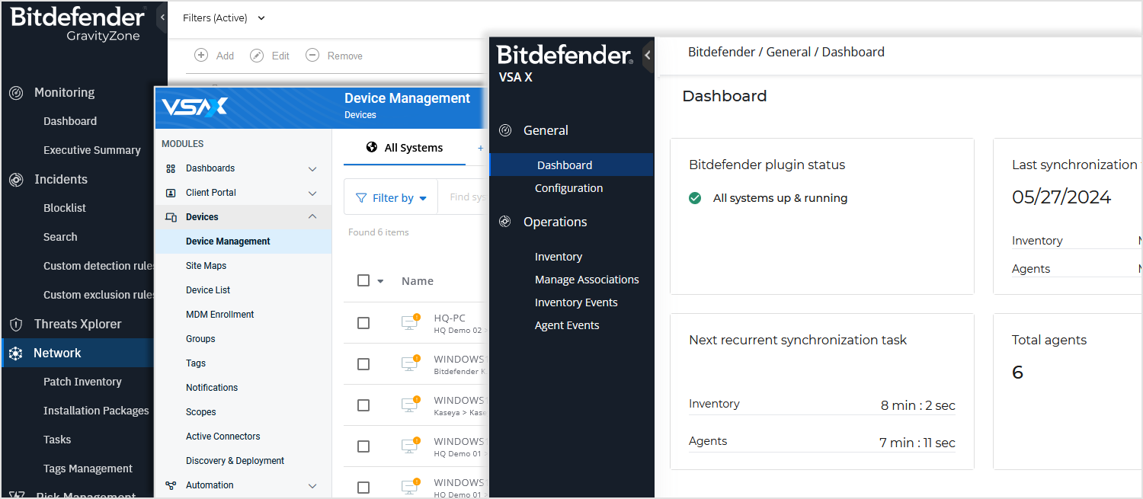The height and width of the screenshot is (499, 1143).
Task: Check the HQ-PC device checkbox
Action: point(363,323)
